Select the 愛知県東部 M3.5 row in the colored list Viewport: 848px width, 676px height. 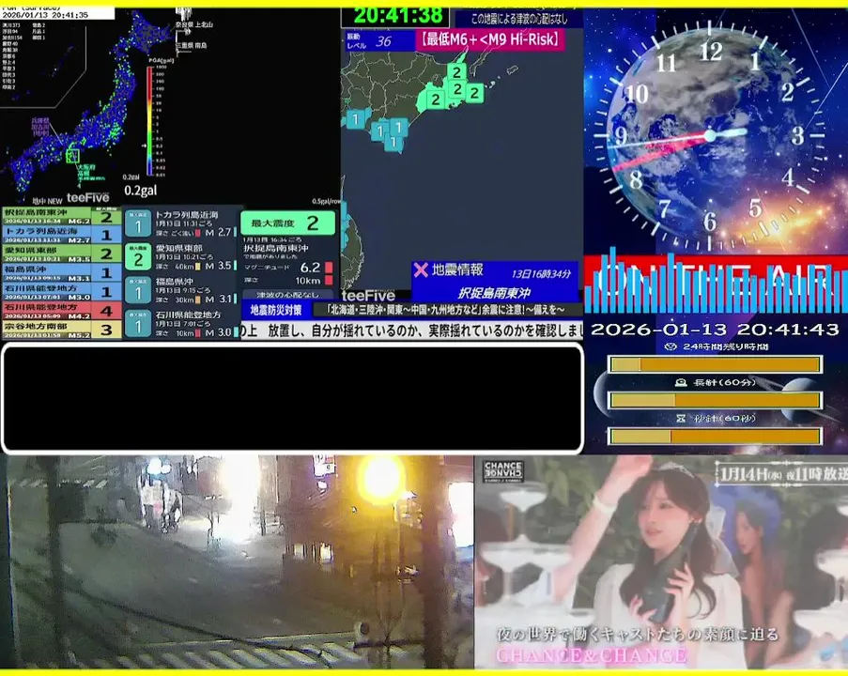click(x=62, y=253)
